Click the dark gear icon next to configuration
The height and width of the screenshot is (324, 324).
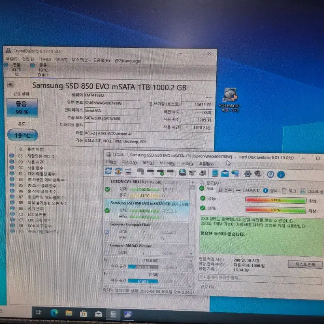[x=258, y=174]
